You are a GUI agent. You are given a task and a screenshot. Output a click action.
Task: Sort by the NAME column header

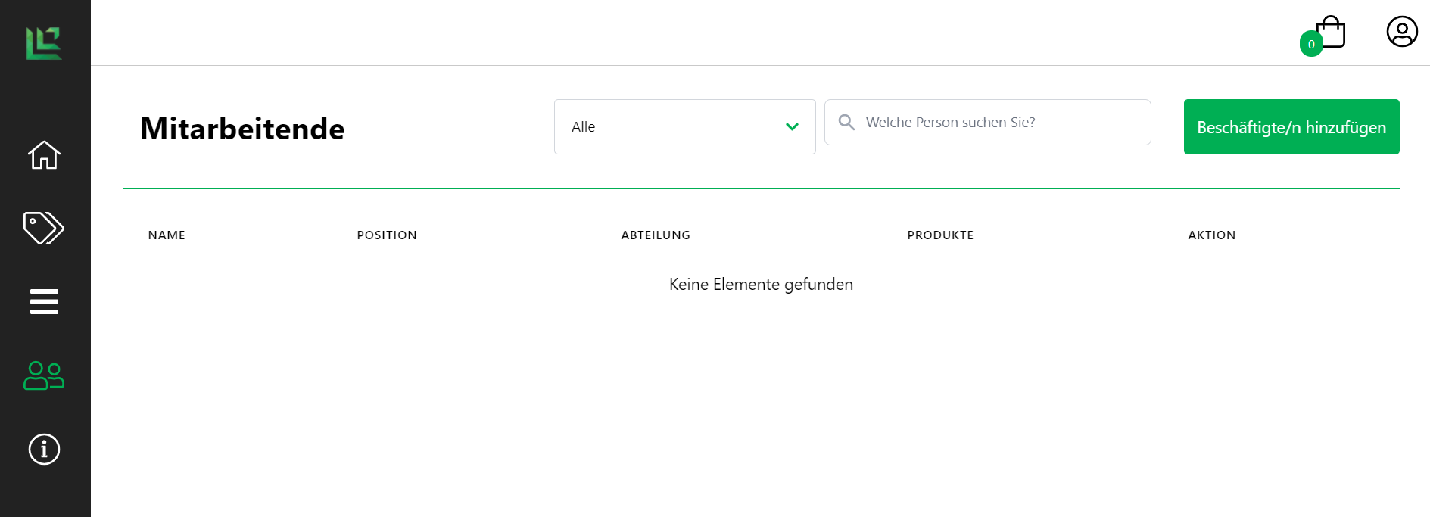pyautogui.click(x=167, y=235)
